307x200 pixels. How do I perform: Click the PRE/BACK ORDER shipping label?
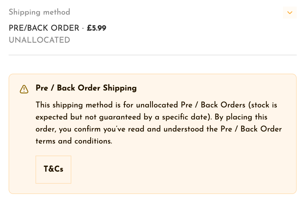(x=44, y=28)
